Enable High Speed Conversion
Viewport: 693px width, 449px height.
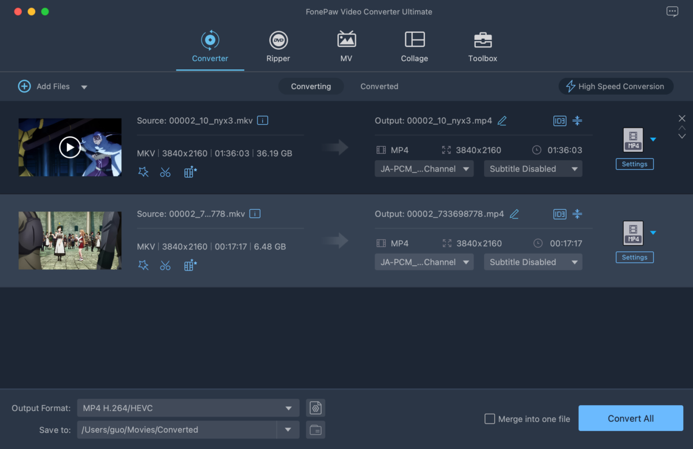pyautogui.click(x=616, y=86)
